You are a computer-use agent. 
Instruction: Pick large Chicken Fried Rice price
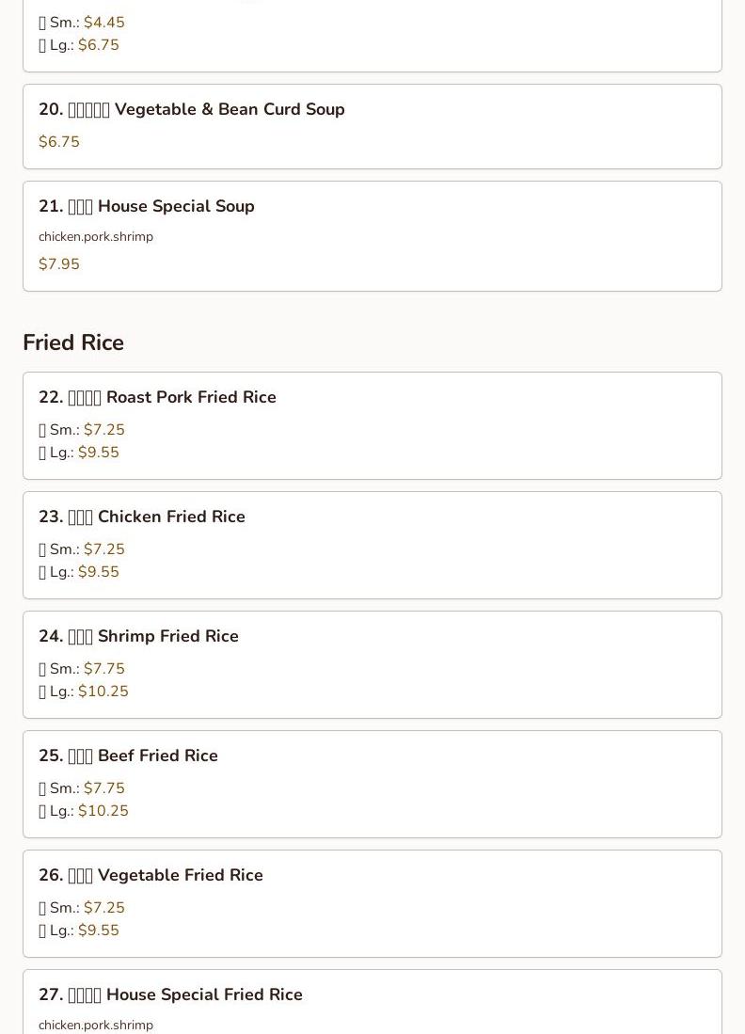(79, 572)
